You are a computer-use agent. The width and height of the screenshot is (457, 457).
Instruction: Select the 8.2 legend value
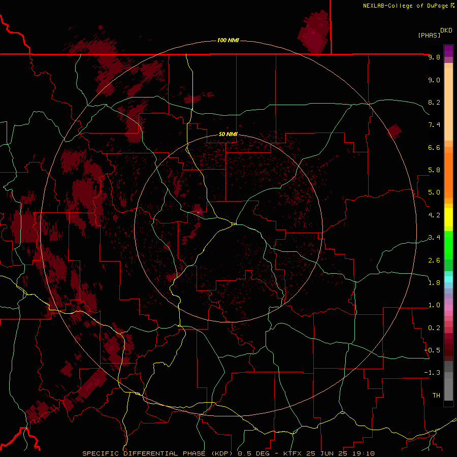click(434, 102)
